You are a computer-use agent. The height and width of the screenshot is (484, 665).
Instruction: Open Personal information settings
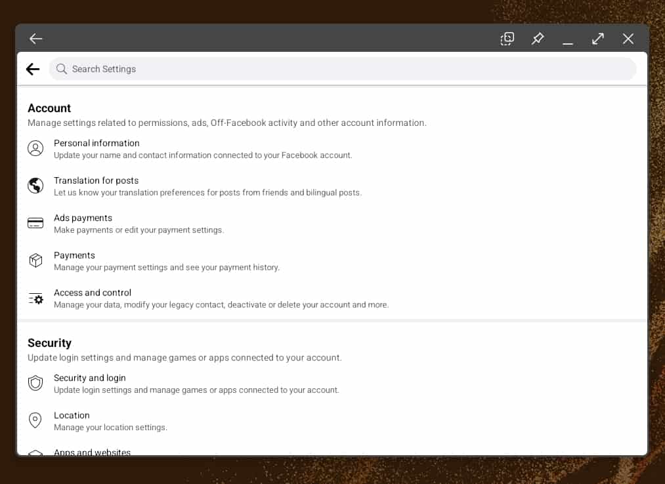coord(97,144)
